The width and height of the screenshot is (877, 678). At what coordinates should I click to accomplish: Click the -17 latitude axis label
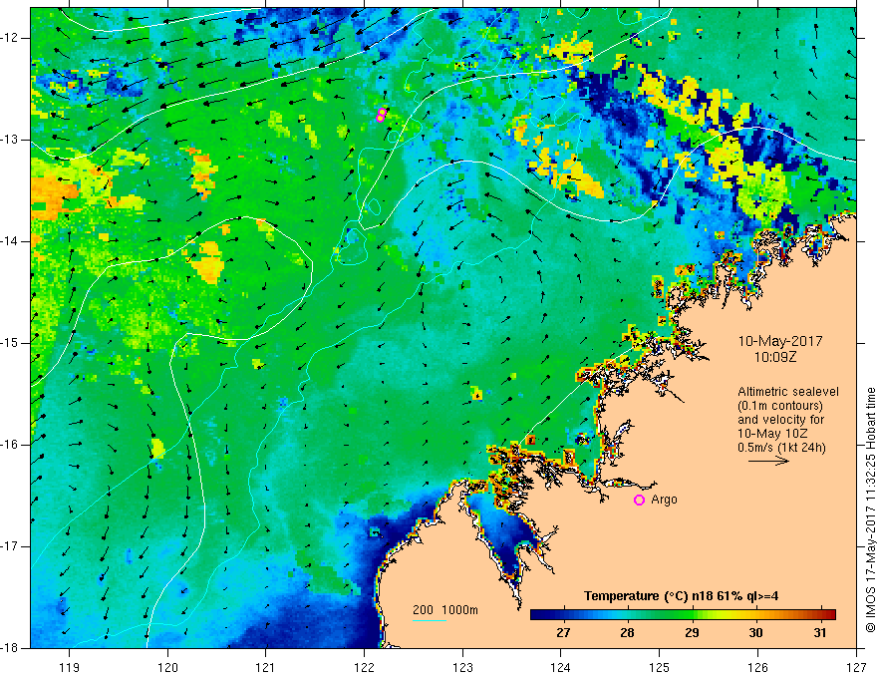(10, 546)
